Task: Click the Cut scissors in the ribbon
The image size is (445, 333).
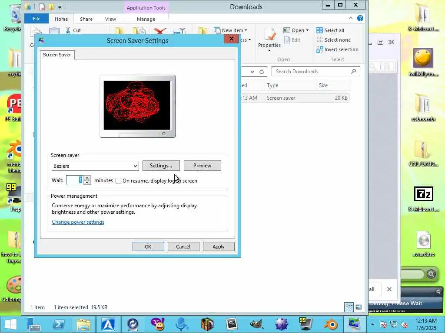Action: 68,30
